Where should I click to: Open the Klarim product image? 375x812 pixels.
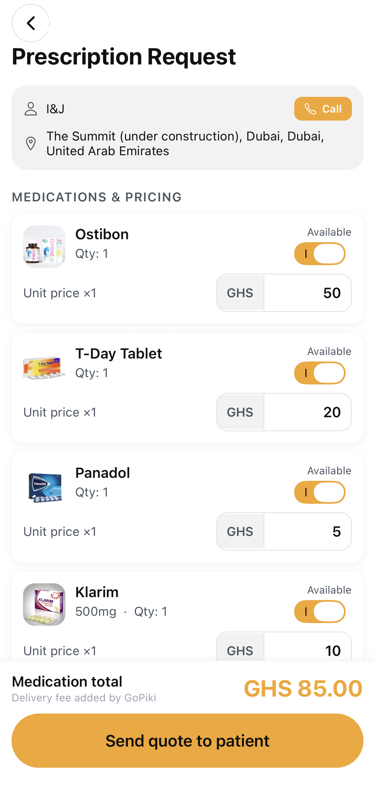pyautogui.click(x=44, y=605)
